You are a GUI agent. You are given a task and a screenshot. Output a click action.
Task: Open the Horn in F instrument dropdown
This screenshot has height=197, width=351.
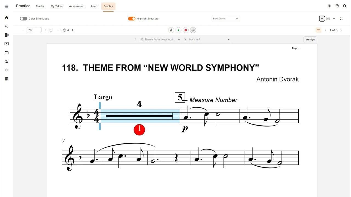(210, 39)
